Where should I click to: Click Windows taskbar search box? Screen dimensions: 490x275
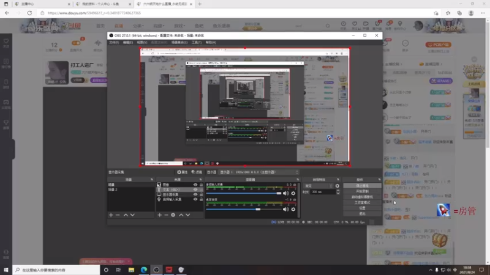56,270
